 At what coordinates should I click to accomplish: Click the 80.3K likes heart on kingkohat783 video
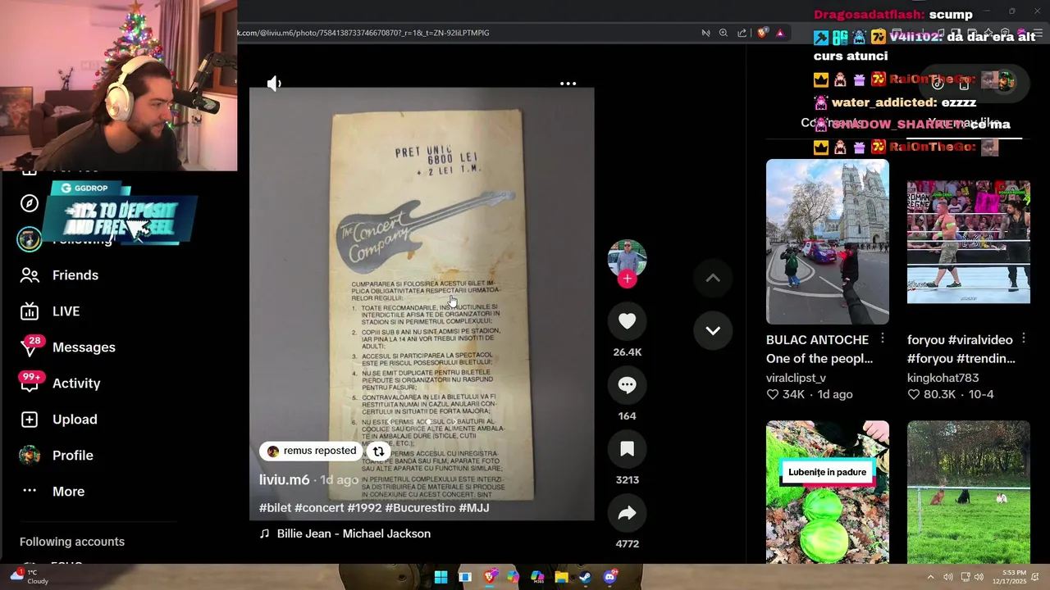coord(913,395)
